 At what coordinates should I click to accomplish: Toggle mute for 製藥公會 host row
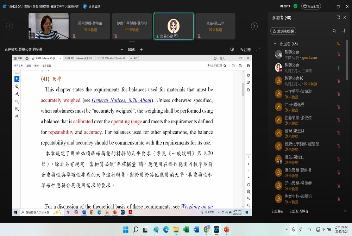(x=339, y=54)
